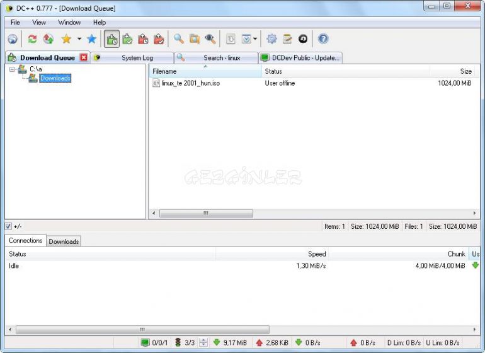
Task: Open Search Spy eye-magnifier icon
Action: click(x=210, y=39)
